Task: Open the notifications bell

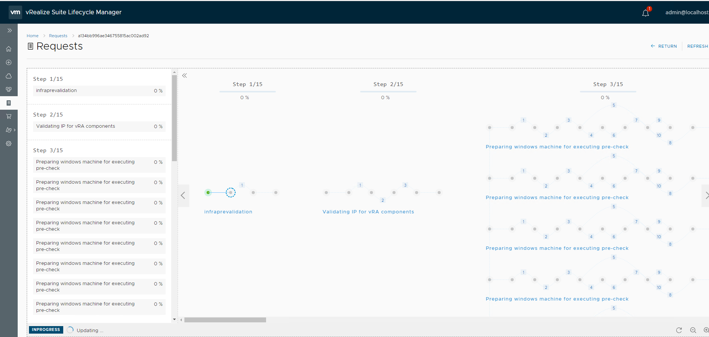Action: point(646,13)
